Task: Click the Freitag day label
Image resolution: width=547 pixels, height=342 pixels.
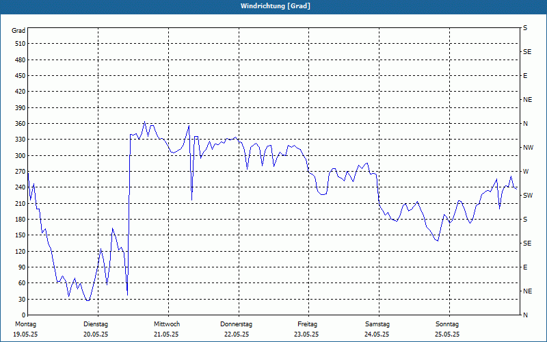Action: (x=307, y=324)
